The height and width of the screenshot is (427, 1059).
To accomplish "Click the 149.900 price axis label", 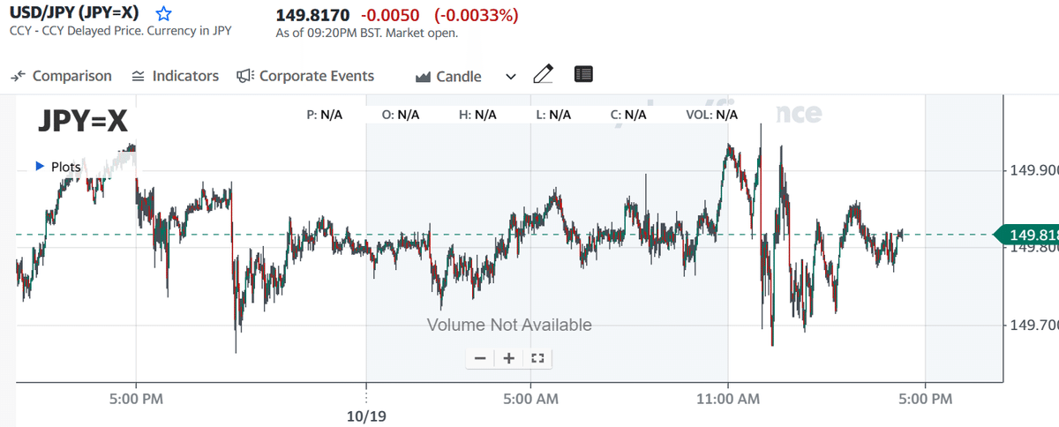I will click(x=1033, y=169).
